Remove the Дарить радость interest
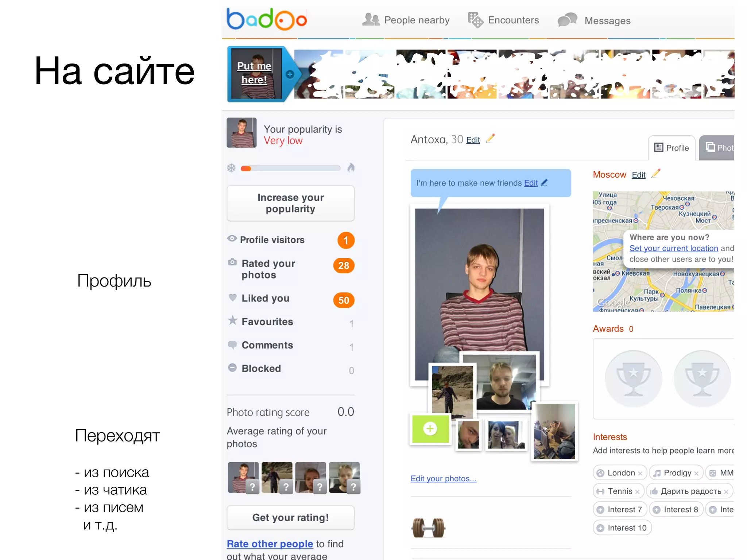Viewport: 747px width, 560px height. pos(726,492)
